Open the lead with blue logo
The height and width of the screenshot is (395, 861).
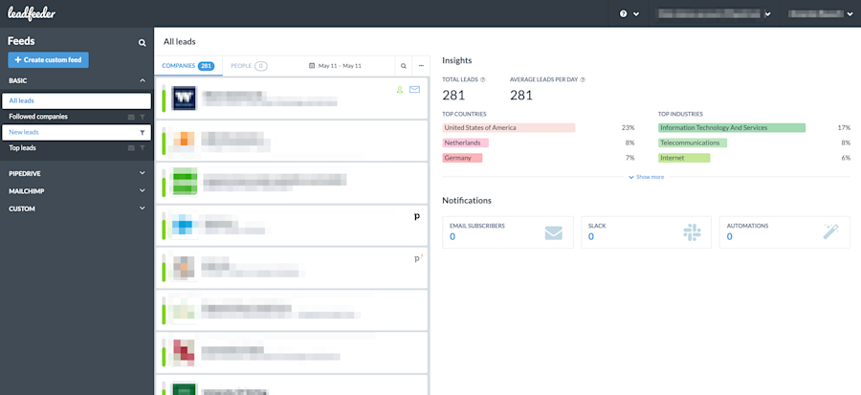292,226
